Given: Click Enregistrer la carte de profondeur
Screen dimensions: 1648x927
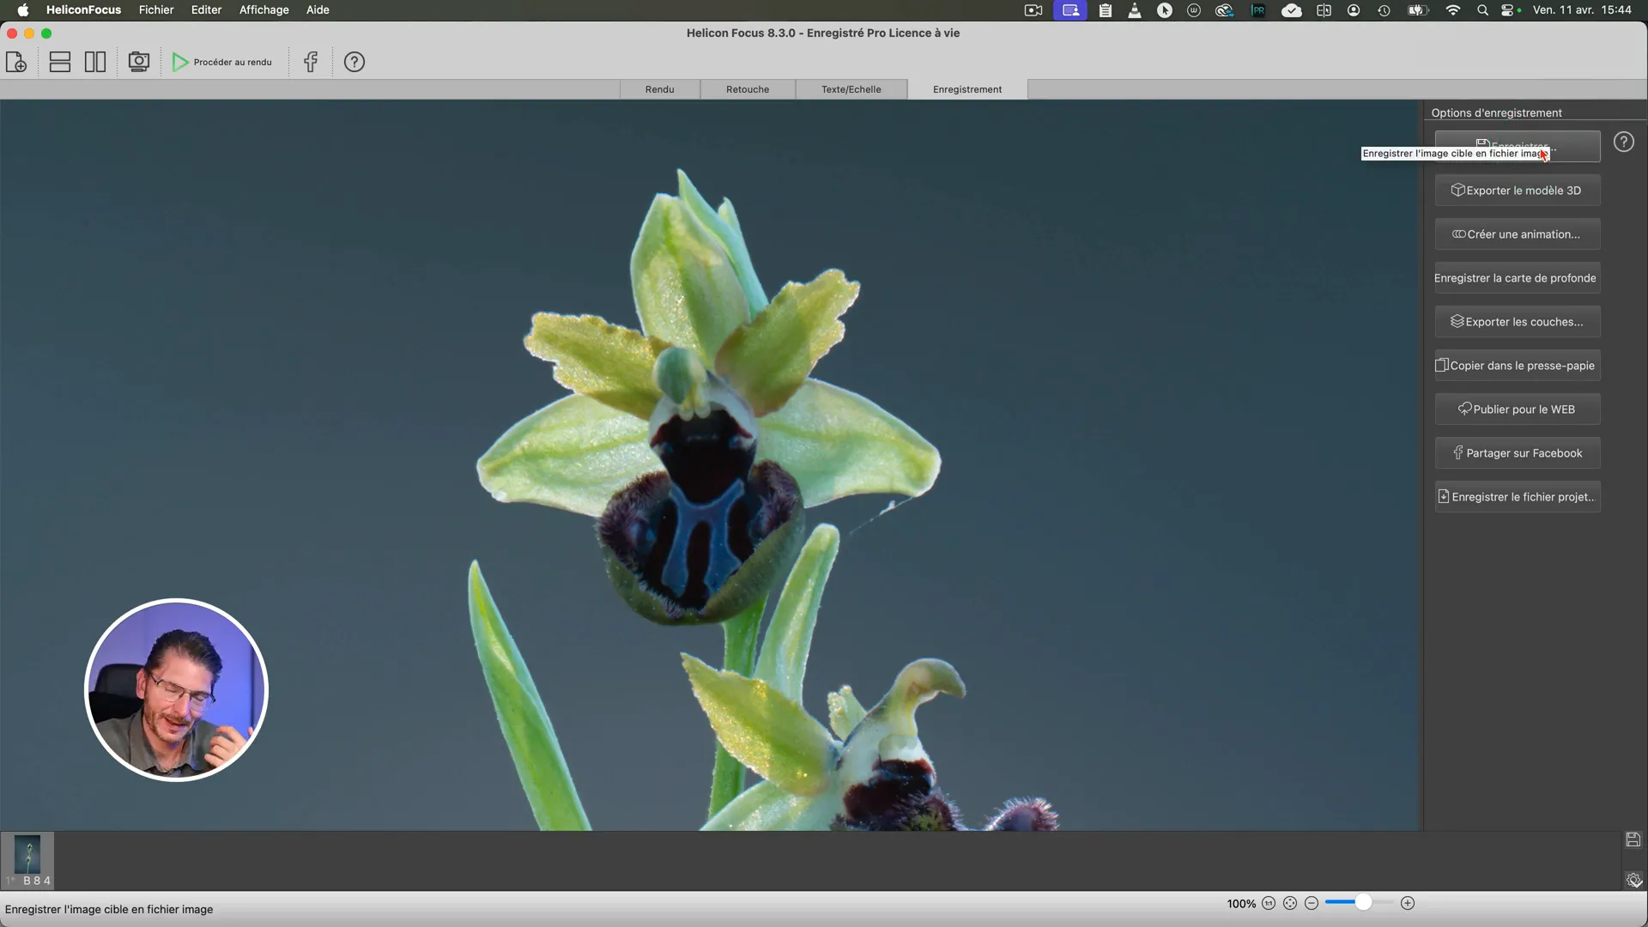Looking at the screenshot, I should (x=1518, y=278).
